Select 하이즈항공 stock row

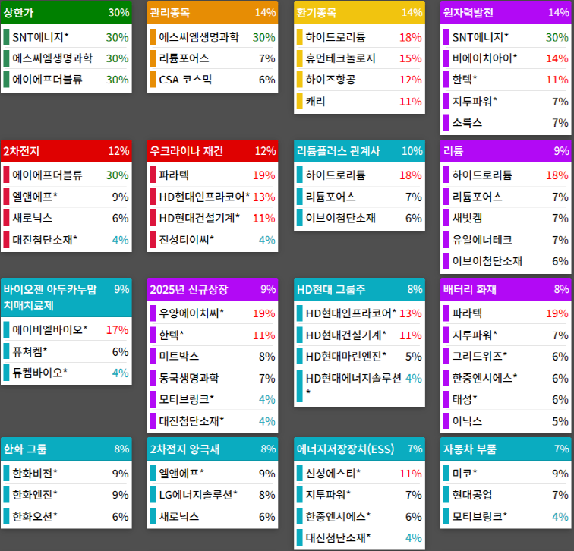[359, 80]
